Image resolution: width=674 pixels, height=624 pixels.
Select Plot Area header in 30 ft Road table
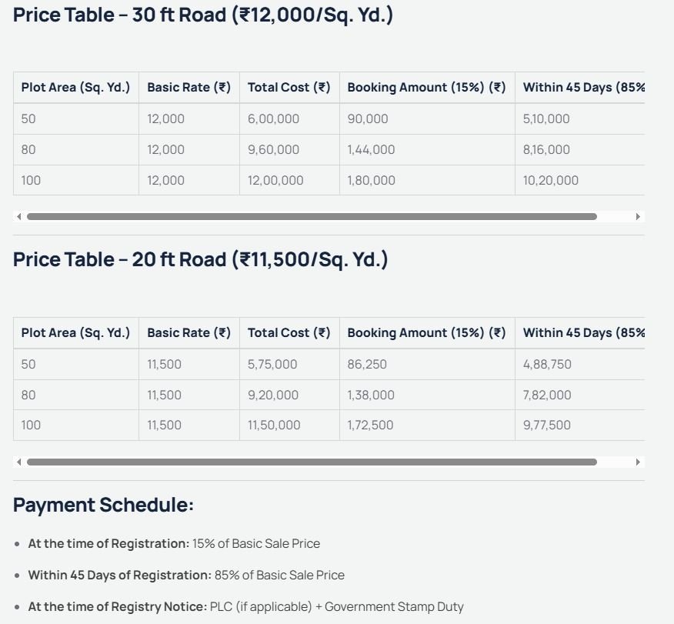(75, 88)
